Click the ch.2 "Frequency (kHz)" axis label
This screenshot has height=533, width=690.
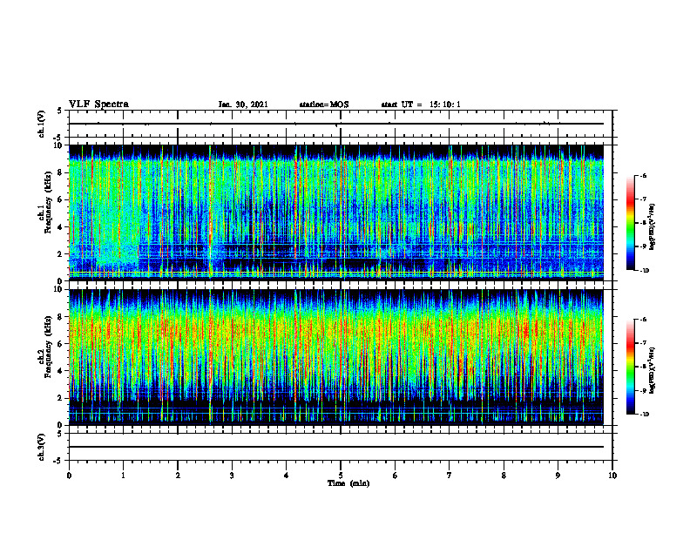coord(48,347)
